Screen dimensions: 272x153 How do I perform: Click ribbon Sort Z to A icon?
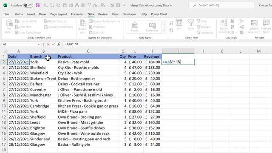[x=171, y=30]
